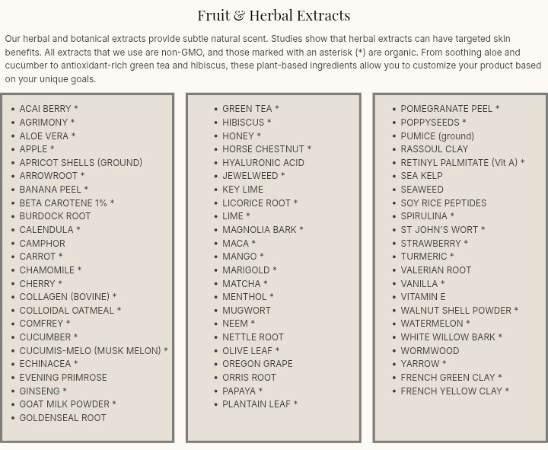The image size is (548, 450).
Task: Select GOLDENSEAL ROOT at column bottom
Action: (62, 418)
